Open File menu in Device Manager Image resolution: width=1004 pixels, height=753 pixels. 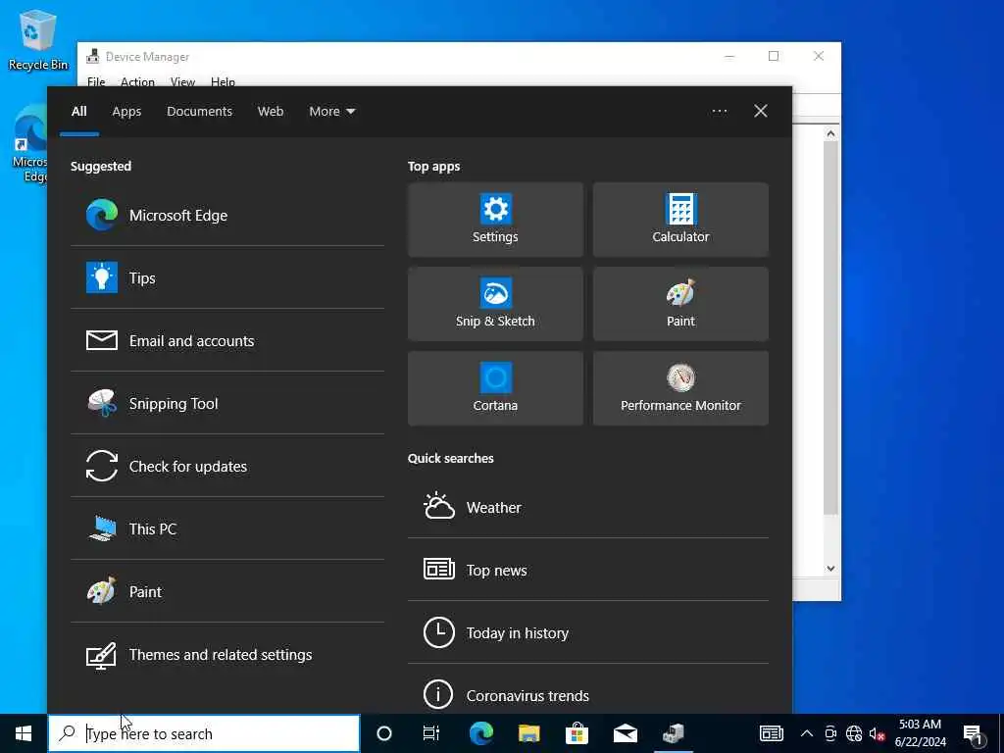coord(96,81)
